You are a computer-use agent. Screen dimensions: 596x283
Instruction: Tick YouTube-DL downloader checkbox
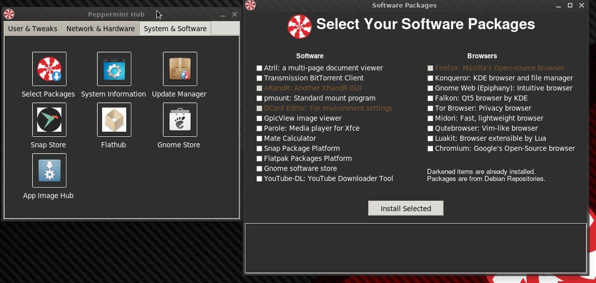[x=259, y=179]
